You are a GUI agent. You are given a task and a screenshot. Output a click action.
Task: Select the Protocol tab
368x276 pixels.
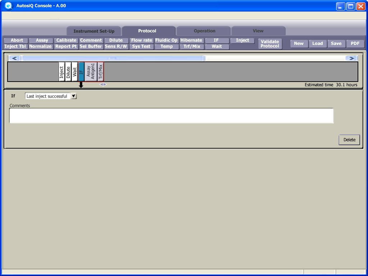pos(148,31)
